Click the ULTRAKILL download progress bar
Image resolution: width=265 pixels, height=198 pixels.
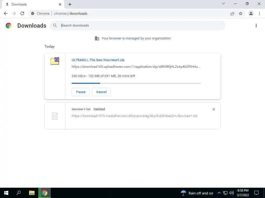[x=136, y=83]
